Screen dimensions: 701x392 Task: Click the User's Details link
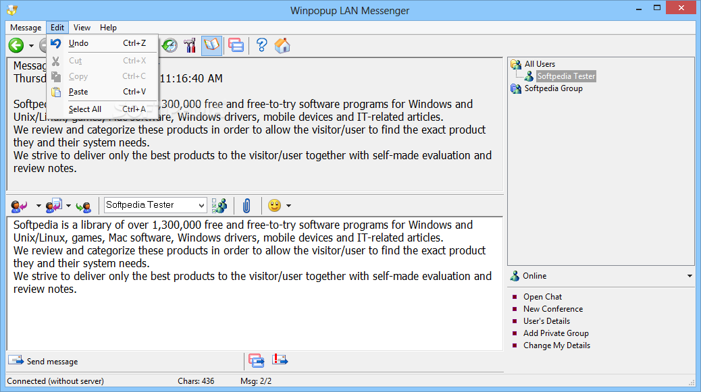[546, 320]
